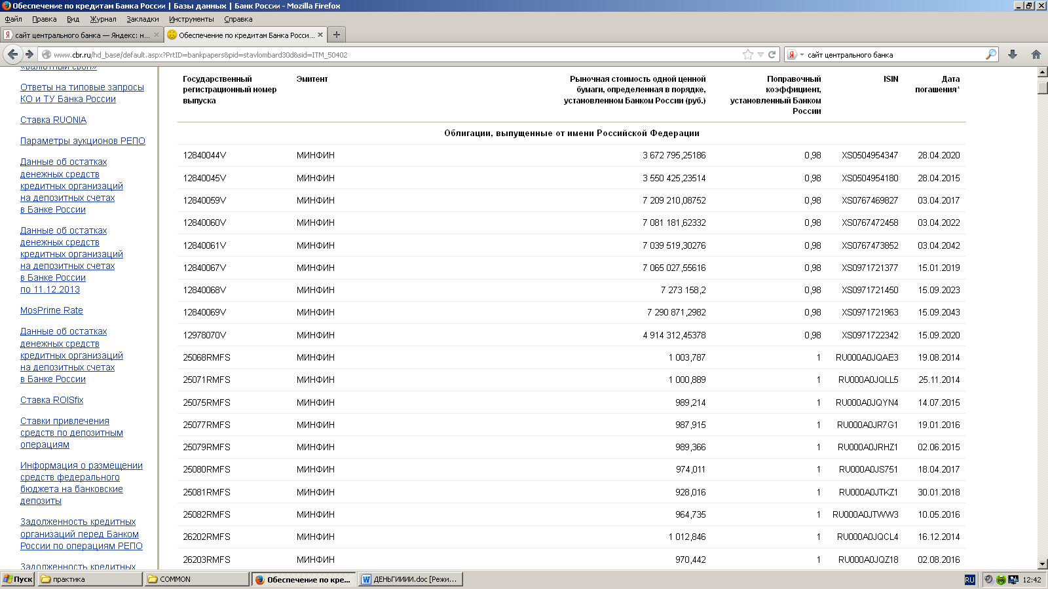Open the Закладки menu
Screen dimensions: 1048x589
143,19
